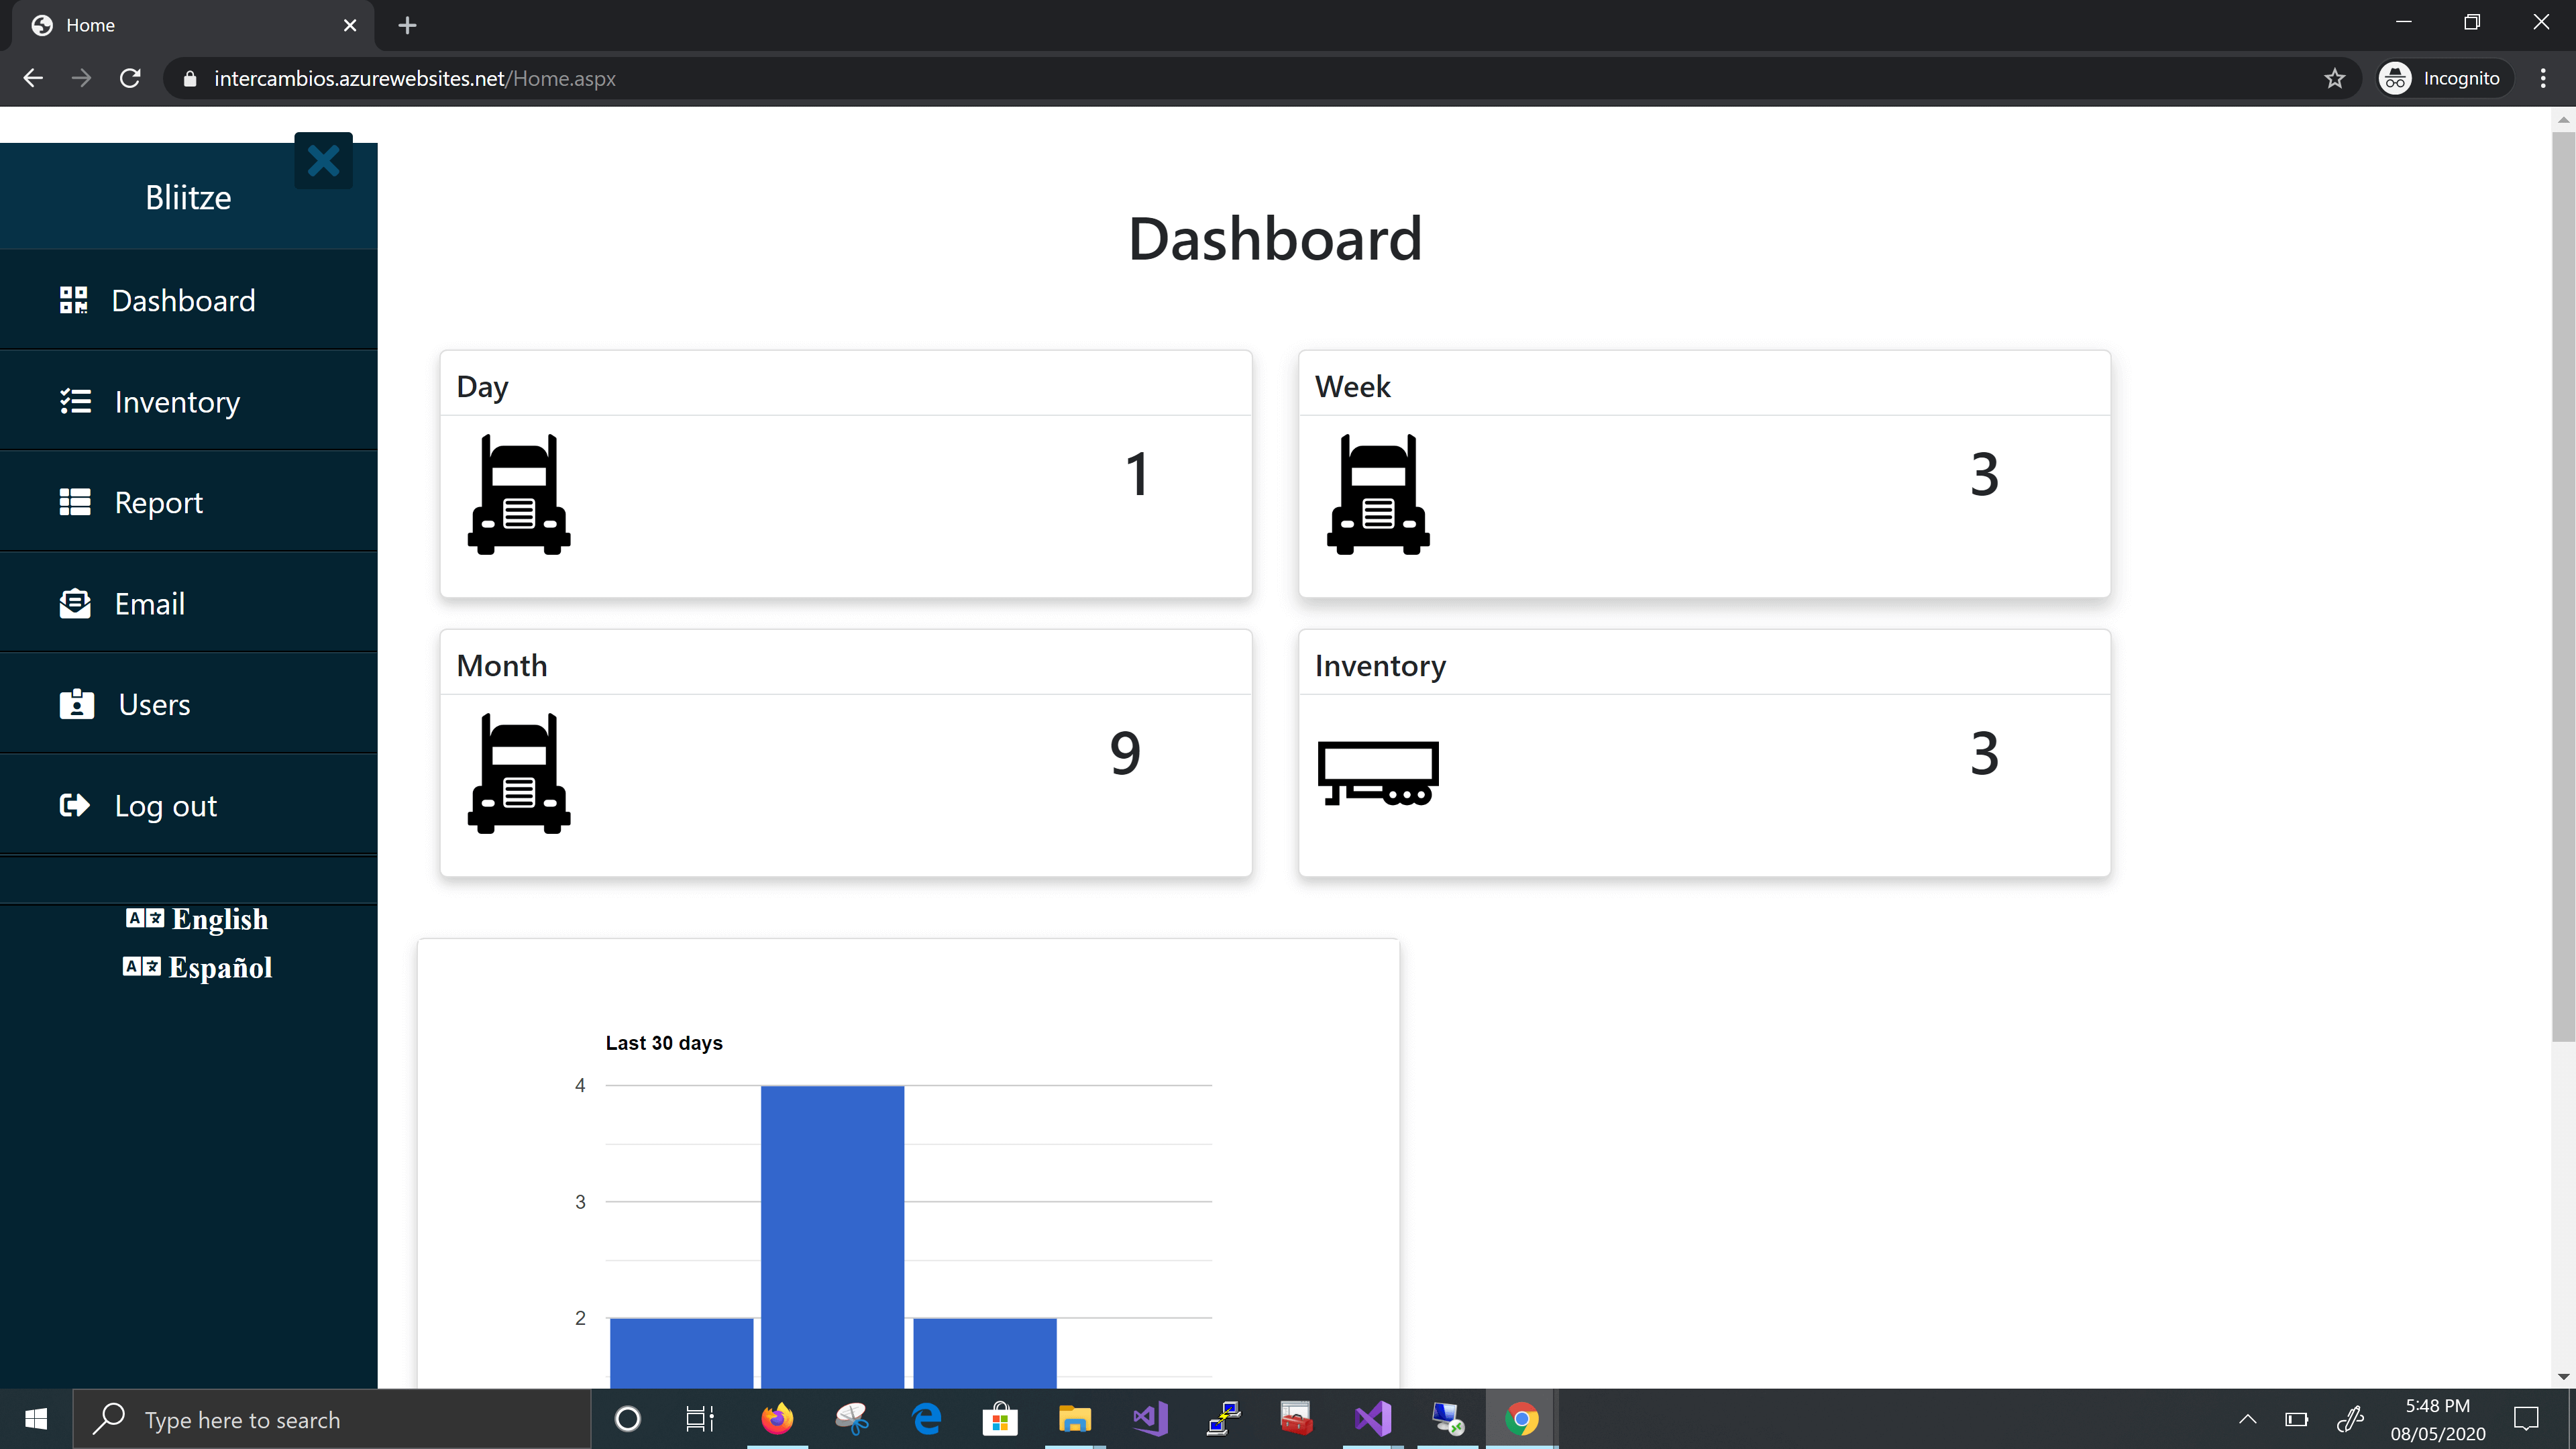The image size is (2576, 1449).
Task: Go to the Inventory sidebar page
Action: (x=177, y=402)
